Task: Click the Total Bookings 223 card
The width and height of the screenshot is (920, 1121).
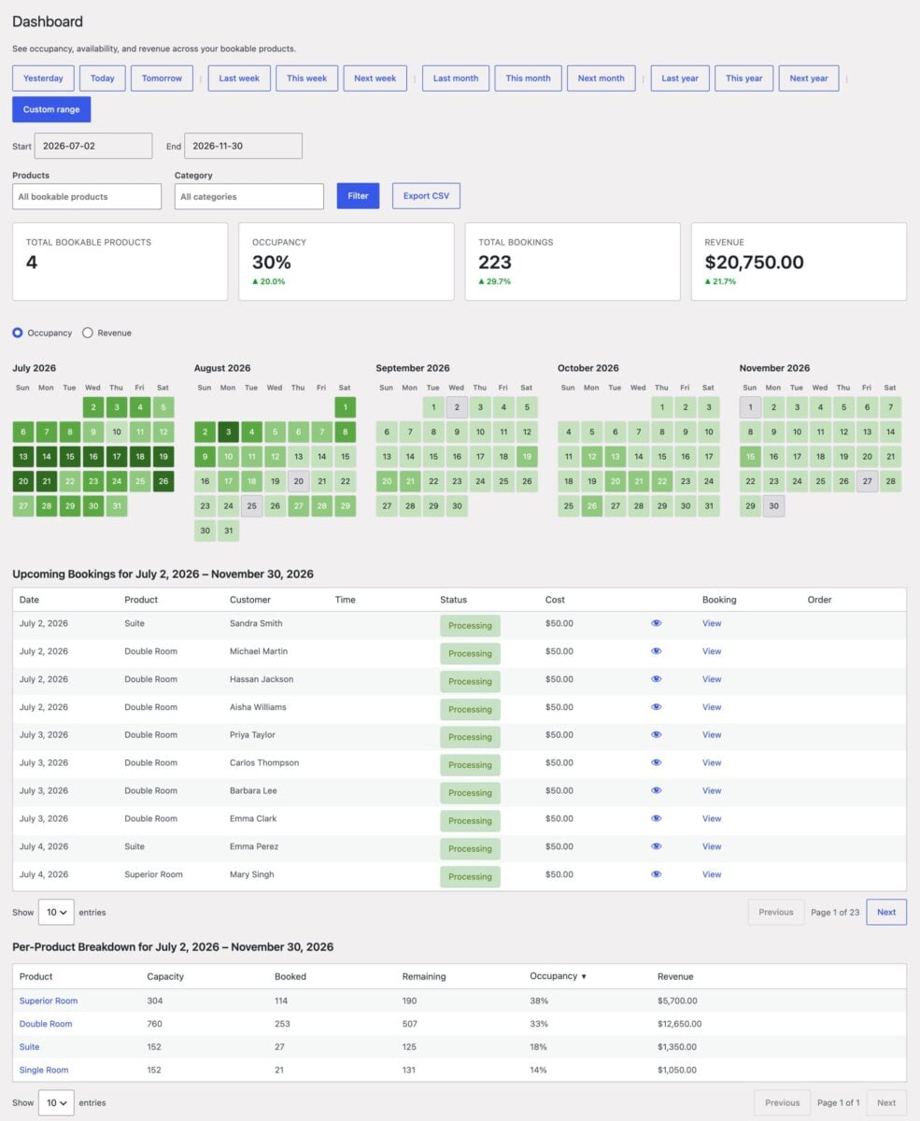Action: [x=573, y=262]
